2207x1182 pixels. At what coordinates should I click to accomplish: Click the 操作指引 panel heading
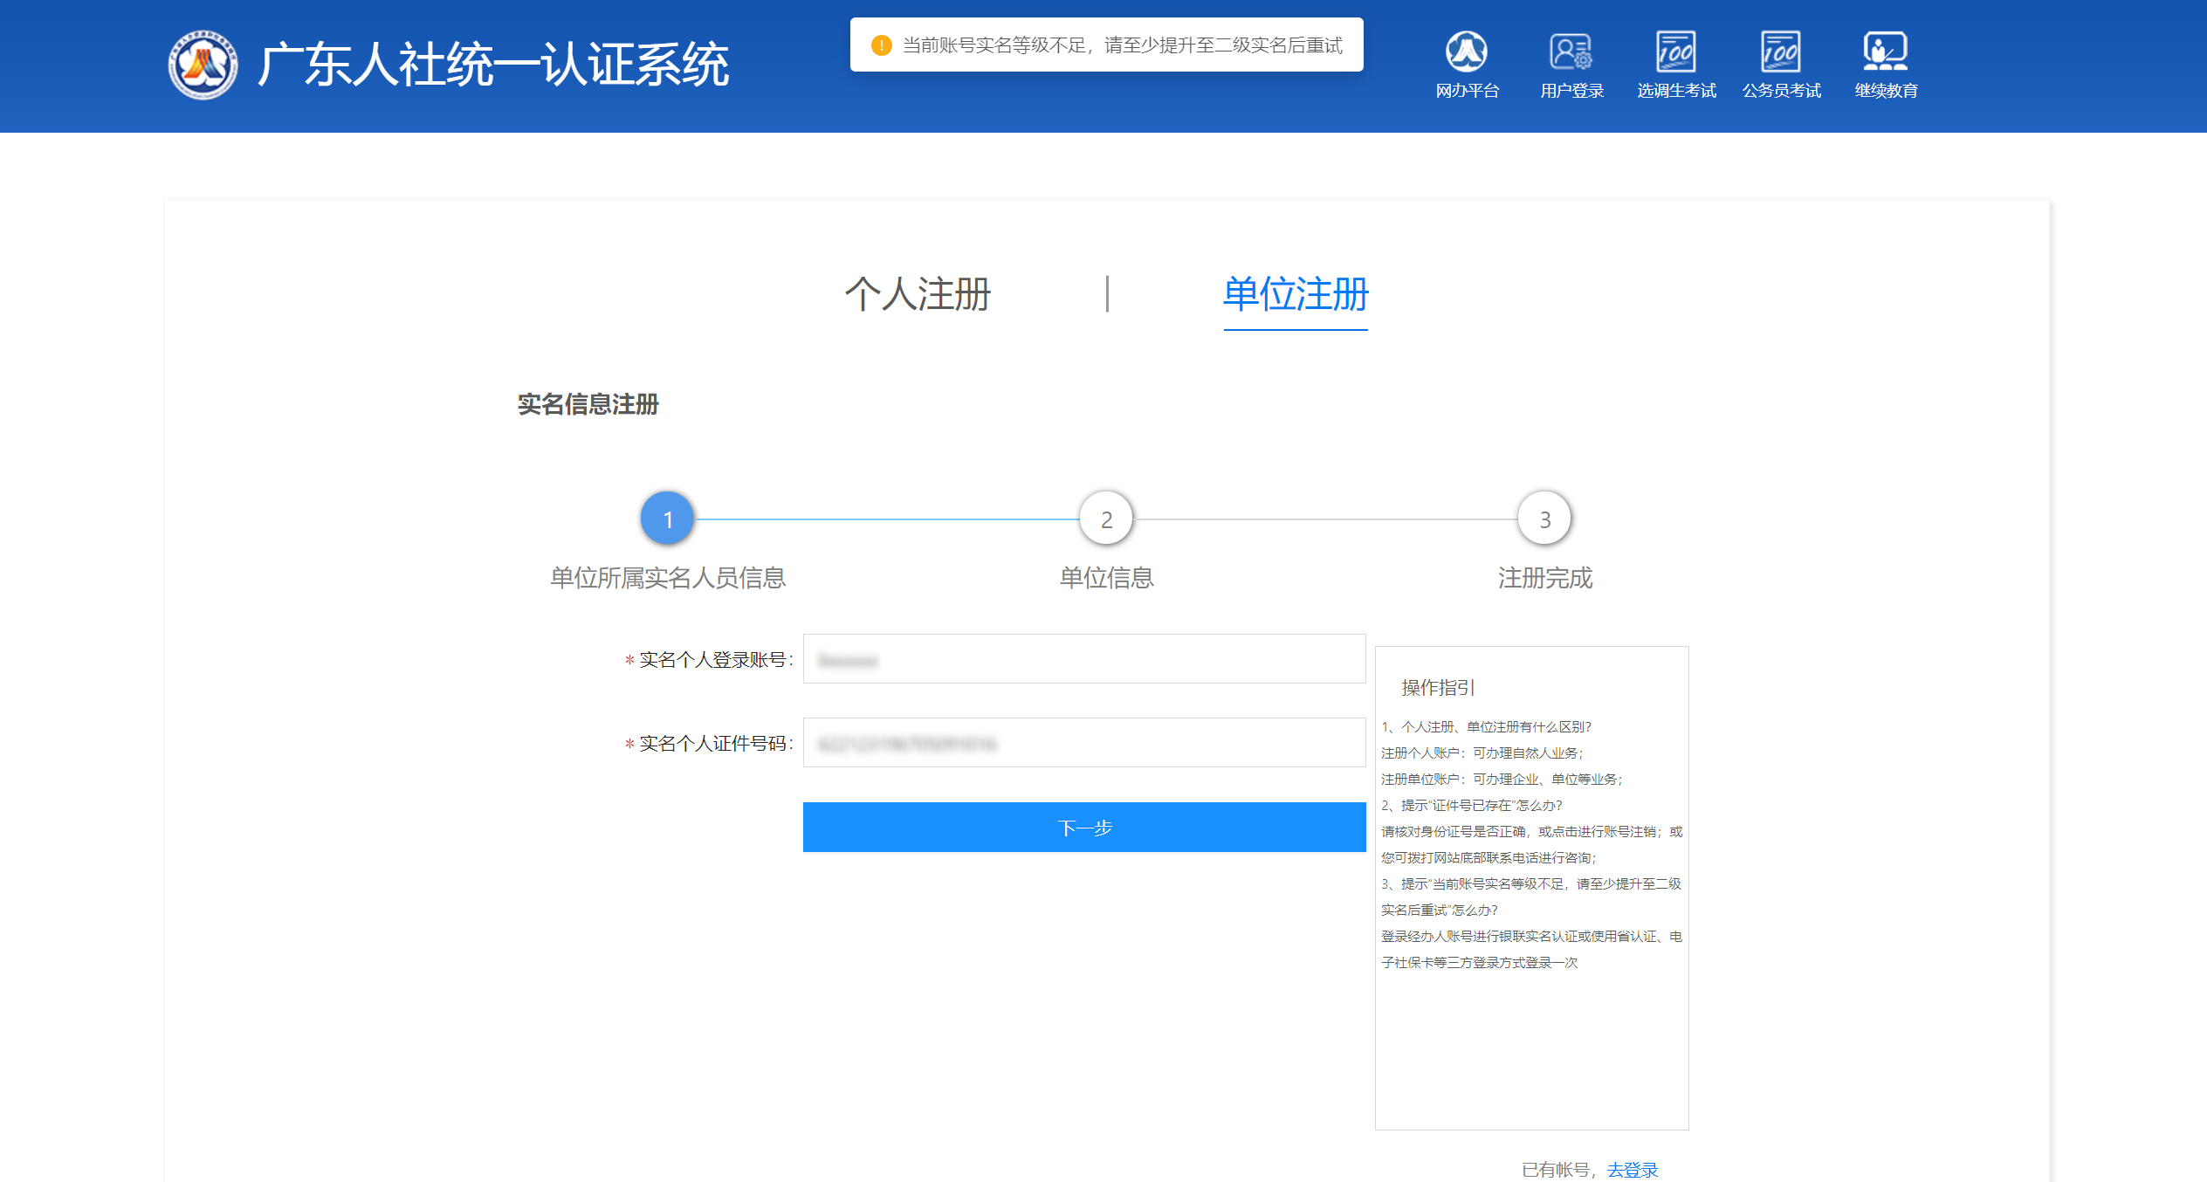coord(1438,688)
